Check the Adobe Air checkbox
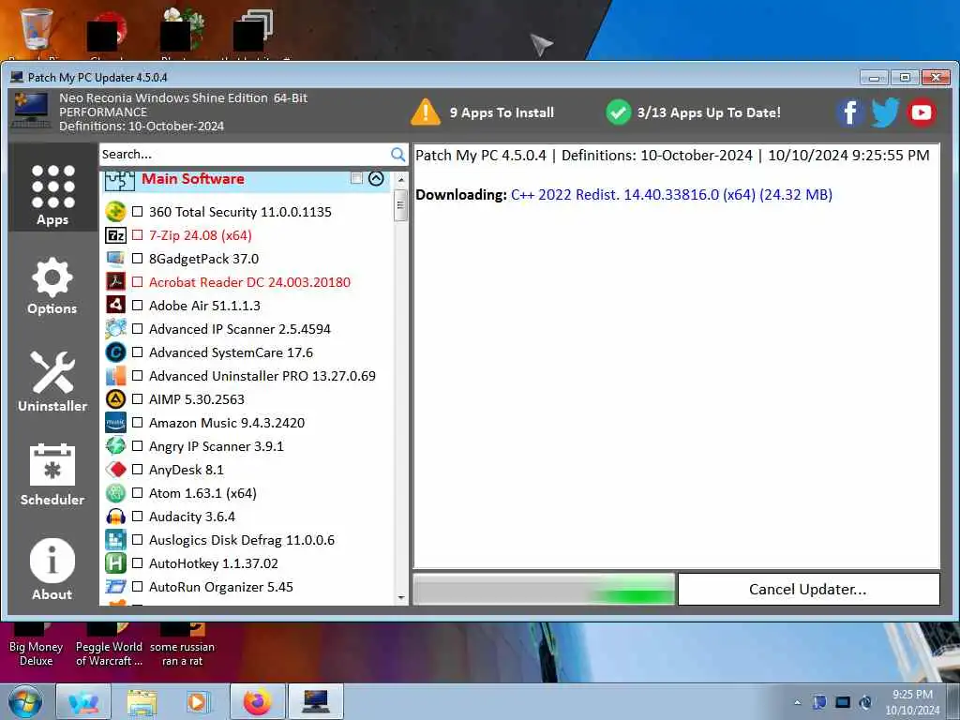960x720 pixels. 137,305
